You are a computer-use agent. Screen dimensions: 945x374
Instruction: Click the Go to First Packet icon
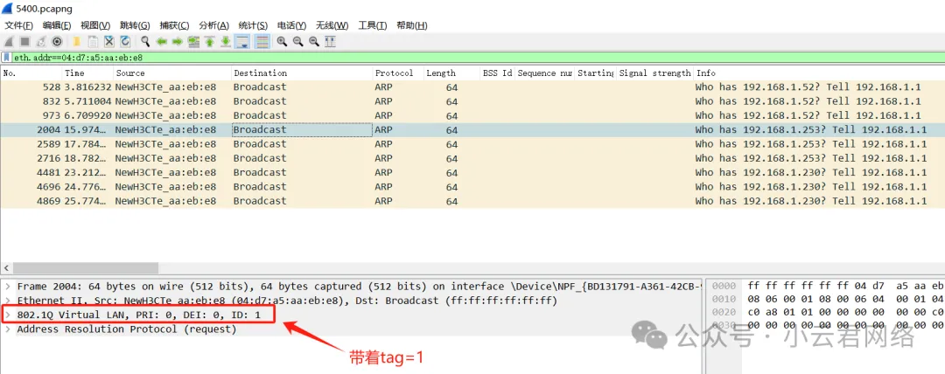(x=210, y=41)
